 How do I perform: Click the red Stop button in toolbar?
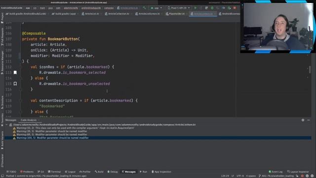tap(235, 8)
